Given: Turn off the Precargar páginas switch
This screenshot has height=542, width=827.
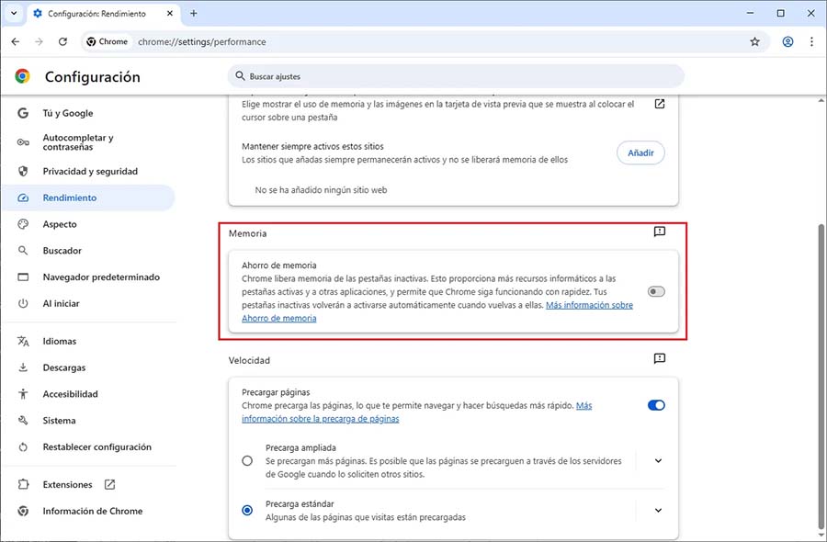Looking at the screenshot, I should click(655, 405).
